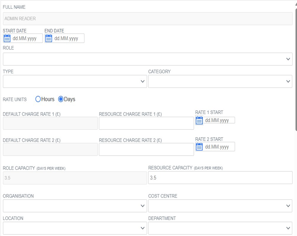The image size is (297, 236).
Task: Click the Start Date text field
Action: click(27, 38)
